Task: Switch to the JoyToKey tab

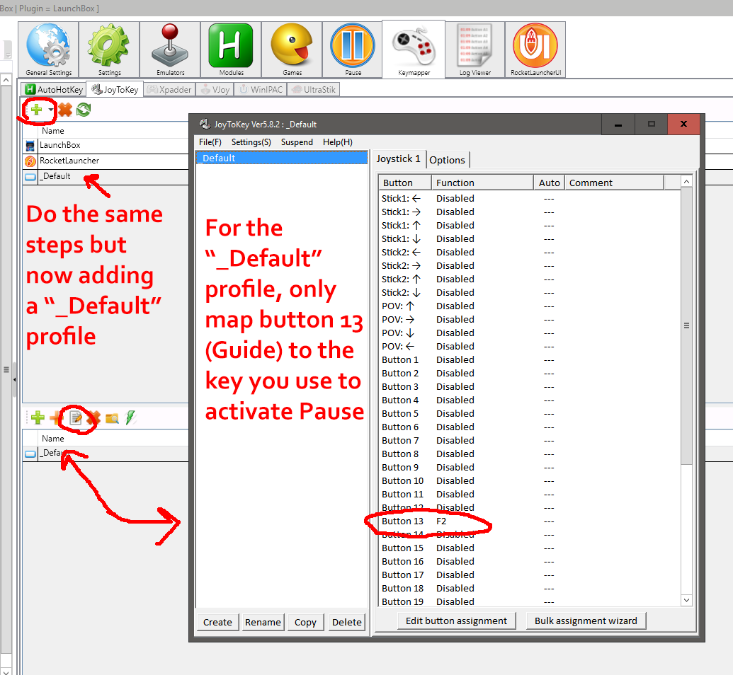Action: point(115,89)
